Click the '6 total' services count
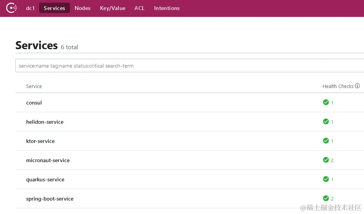Screen dimensions: 364x214 70,47
